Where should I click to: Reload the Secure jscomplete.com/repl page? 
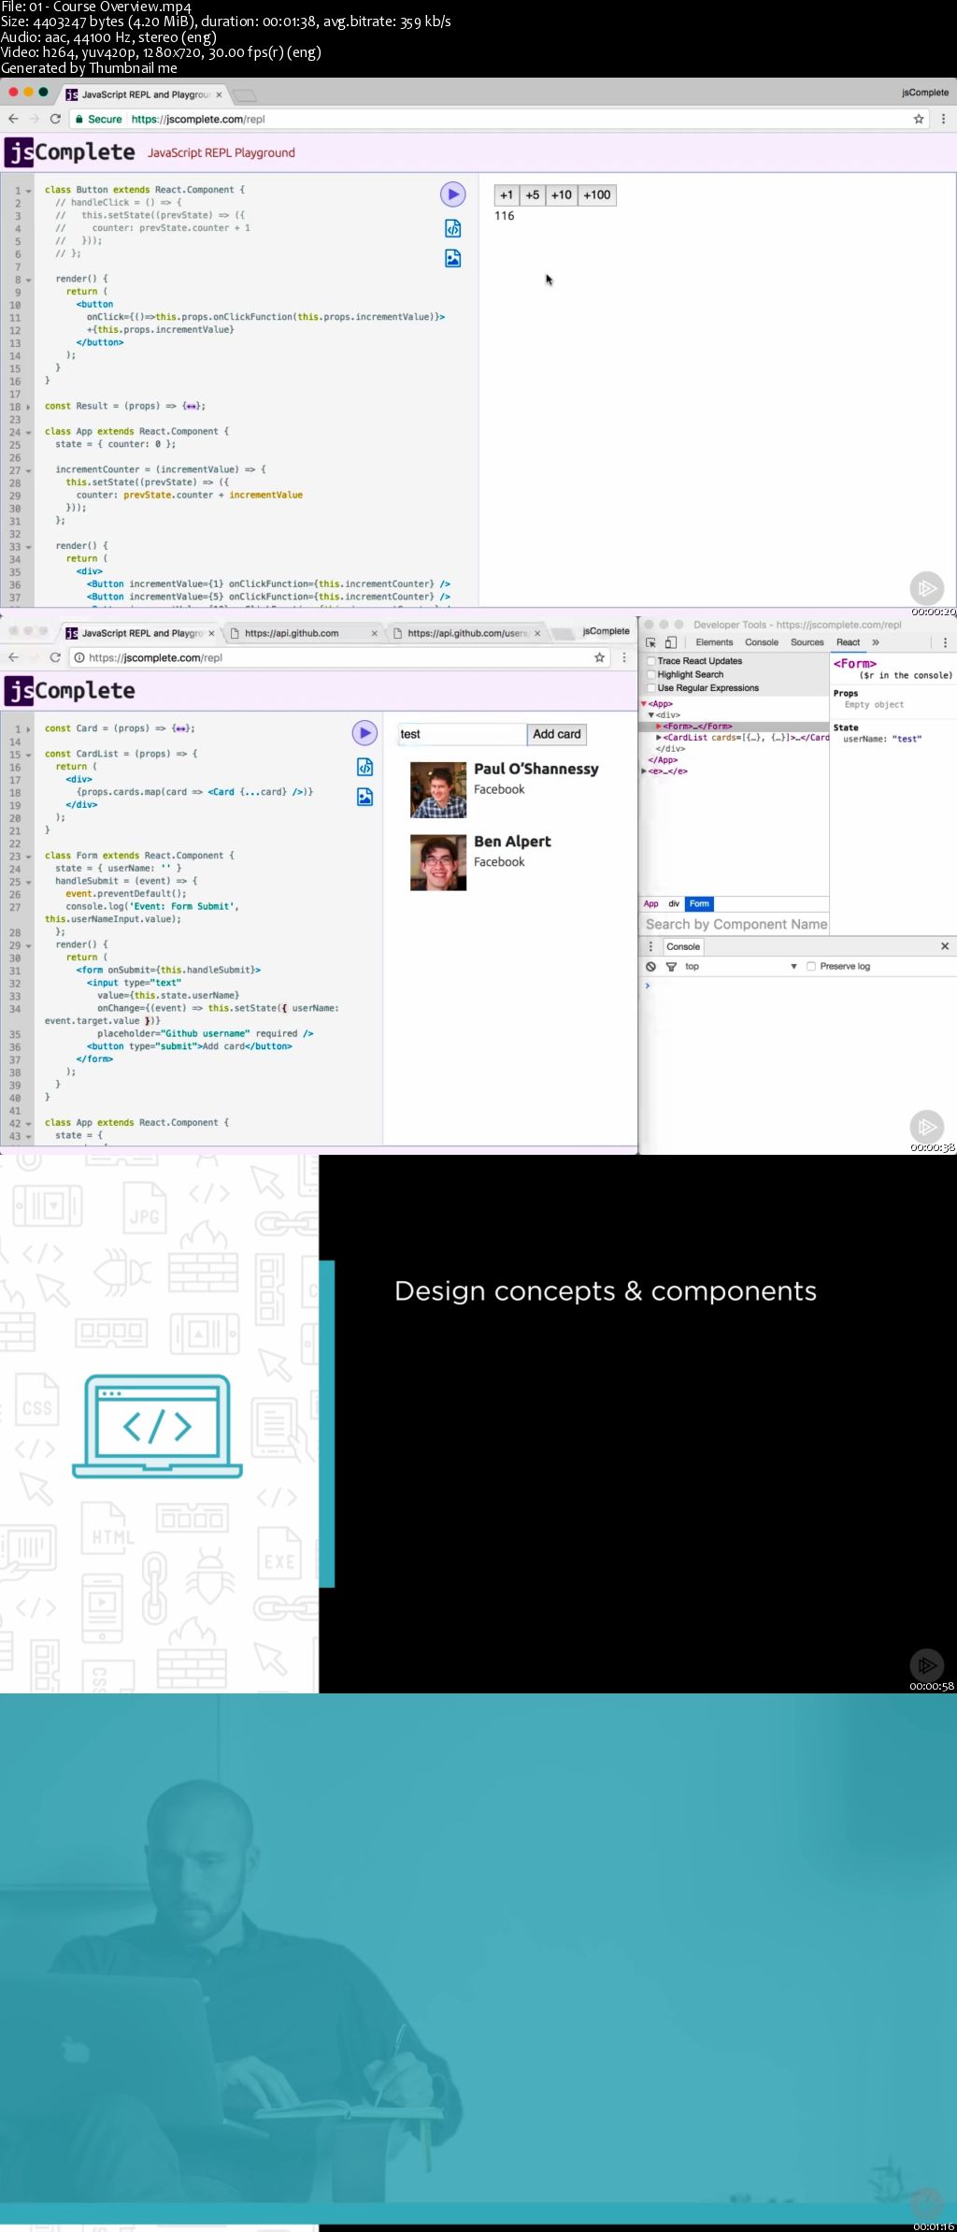pyautogui.click(x=55, y=119)
